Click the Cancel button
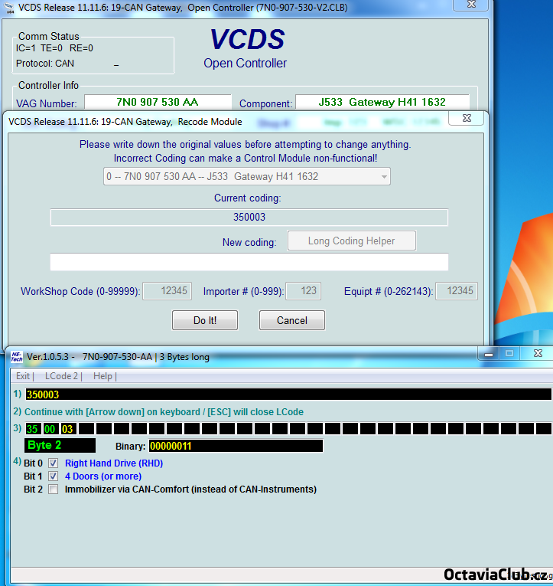 pos(291,320)
